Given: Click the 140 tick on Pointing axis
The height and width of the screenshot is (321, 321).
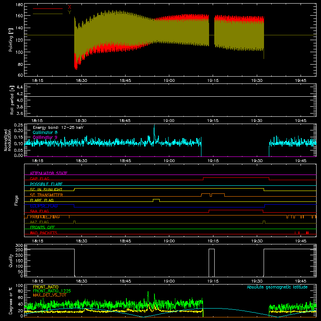Looking at the screenshot, I should click(19, 28).
